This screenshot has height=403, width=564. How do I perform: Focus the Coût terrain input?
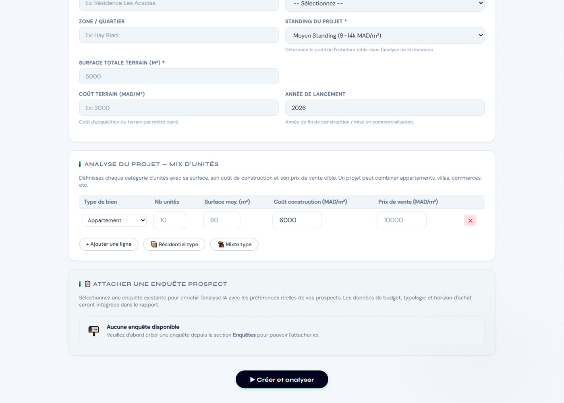[179, 108]
